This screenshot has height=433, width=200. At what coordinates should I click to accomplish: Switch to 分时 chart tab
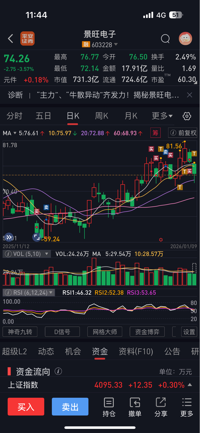14,116
